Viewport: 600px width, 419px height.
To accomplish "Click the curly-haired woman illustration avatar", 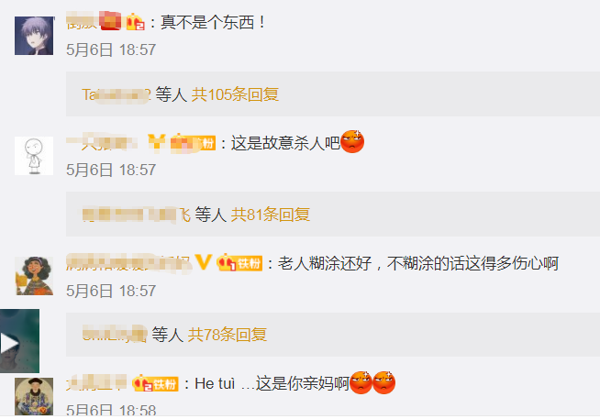I will (34, 276).
